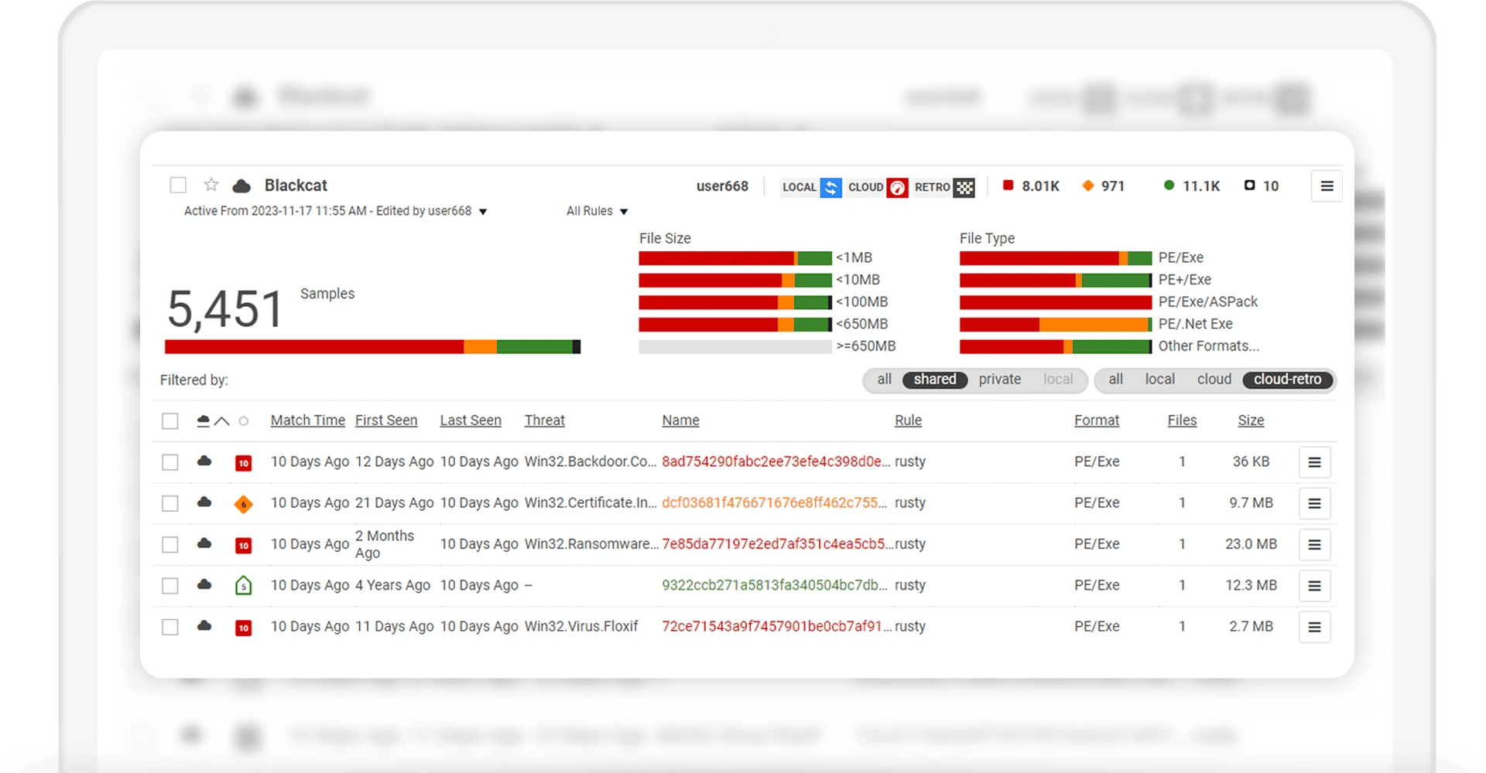Click cloud icon on Win32.Backdoor row
The image size is (1486, 773).
[x=204, y=461]
